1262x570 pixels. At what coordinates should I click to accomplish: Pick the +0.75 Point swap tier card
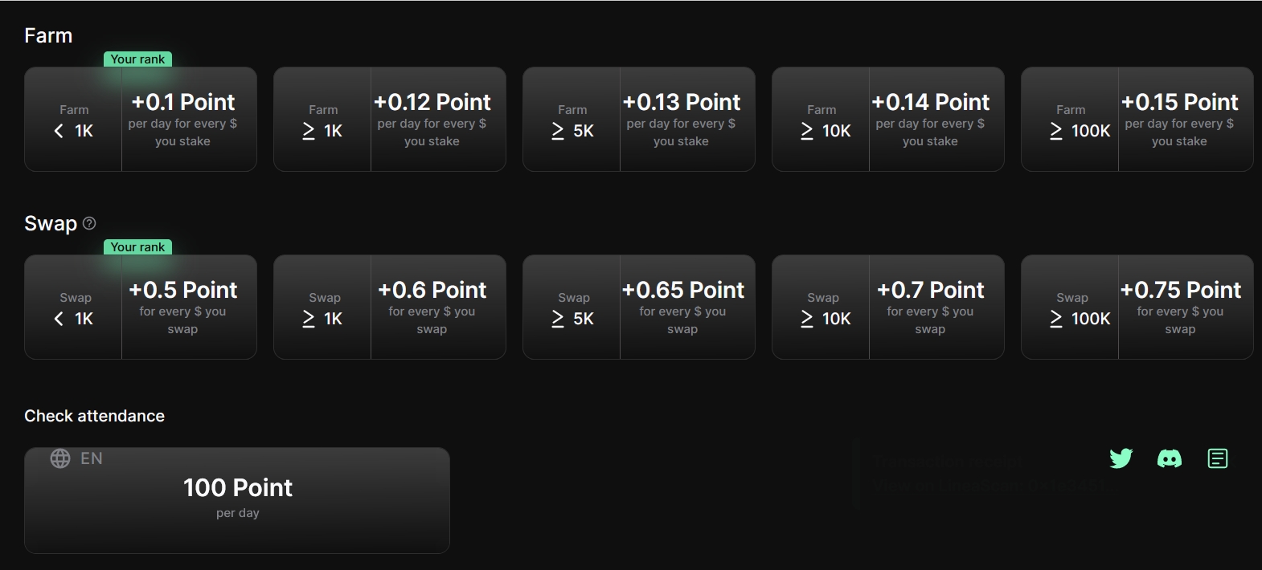[1137, 307]
